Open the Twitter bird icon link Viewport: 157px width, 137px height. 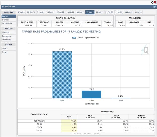(154, 7)
